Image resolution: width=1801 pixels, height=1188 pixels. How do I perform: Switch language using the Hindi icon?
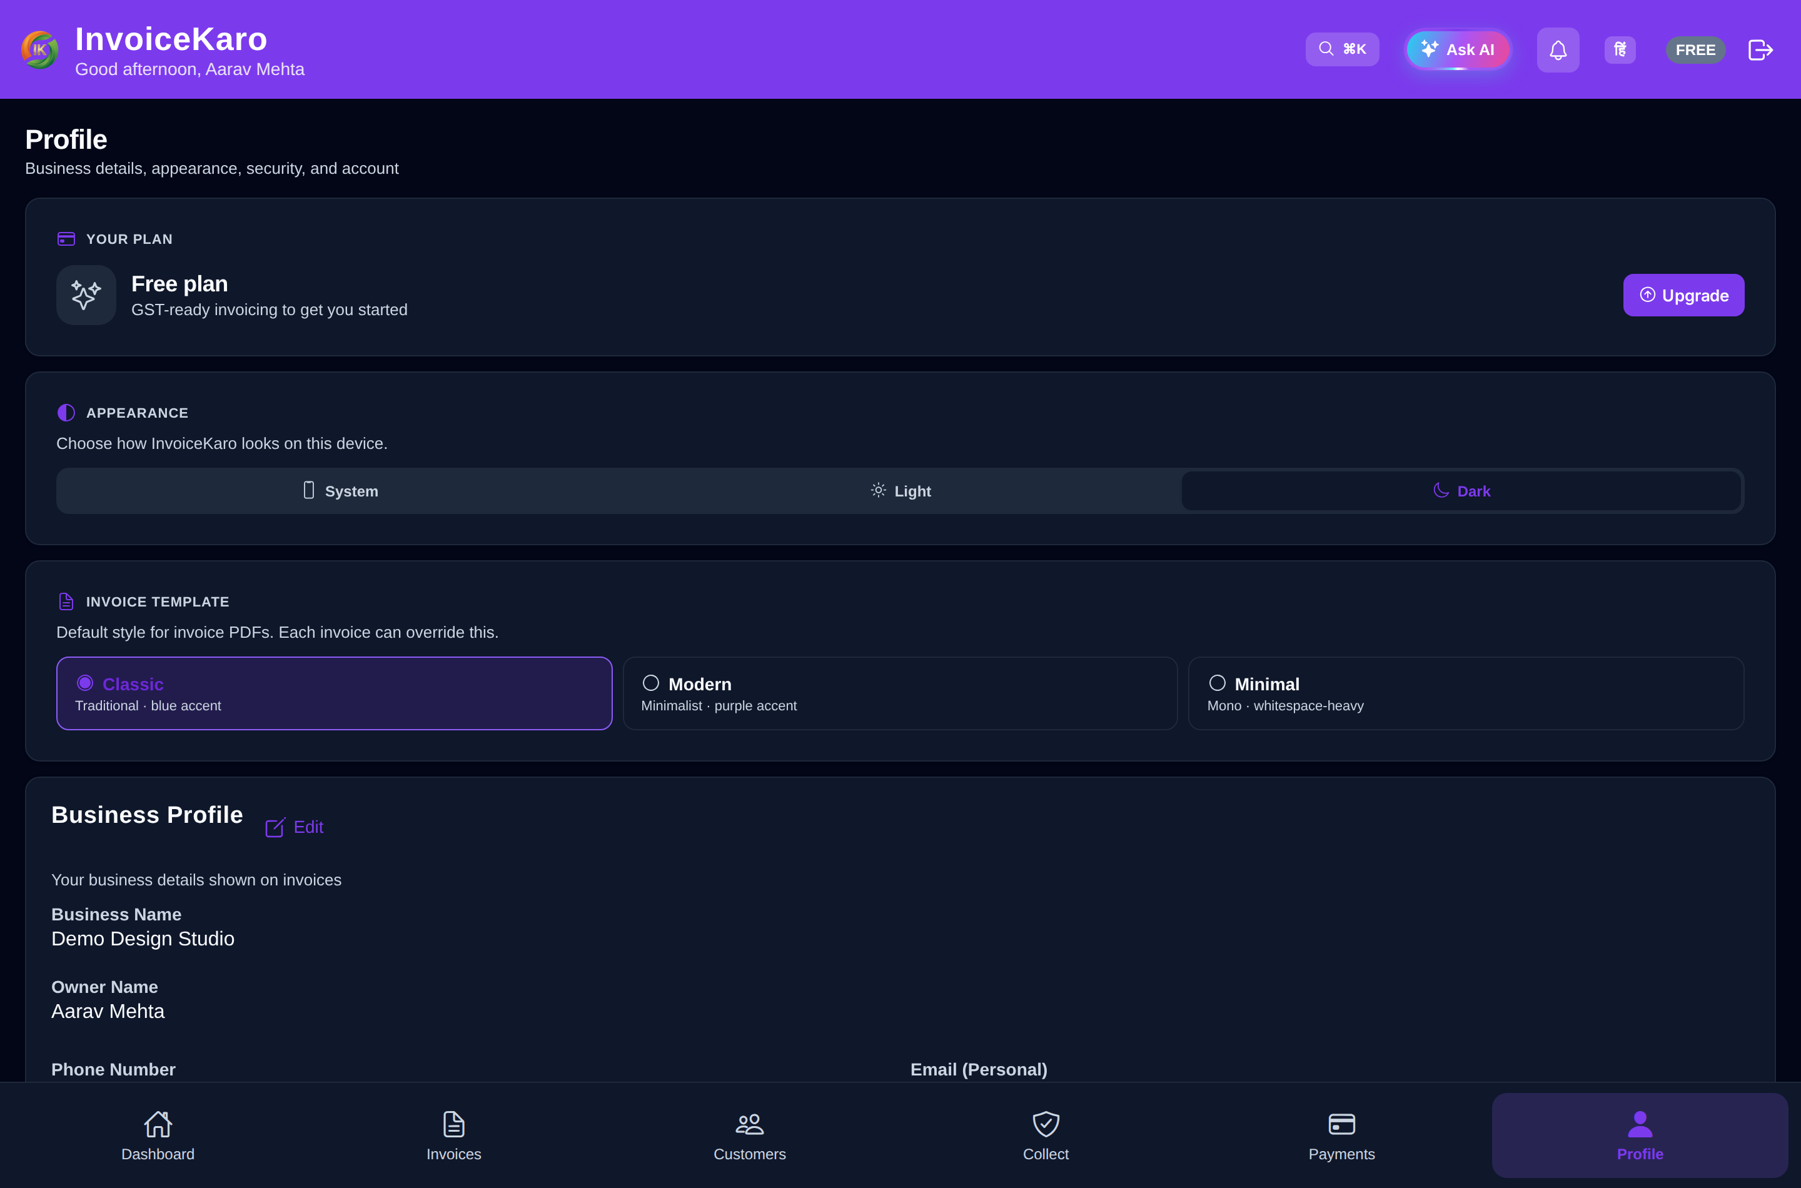click(x=1620, y=50)
